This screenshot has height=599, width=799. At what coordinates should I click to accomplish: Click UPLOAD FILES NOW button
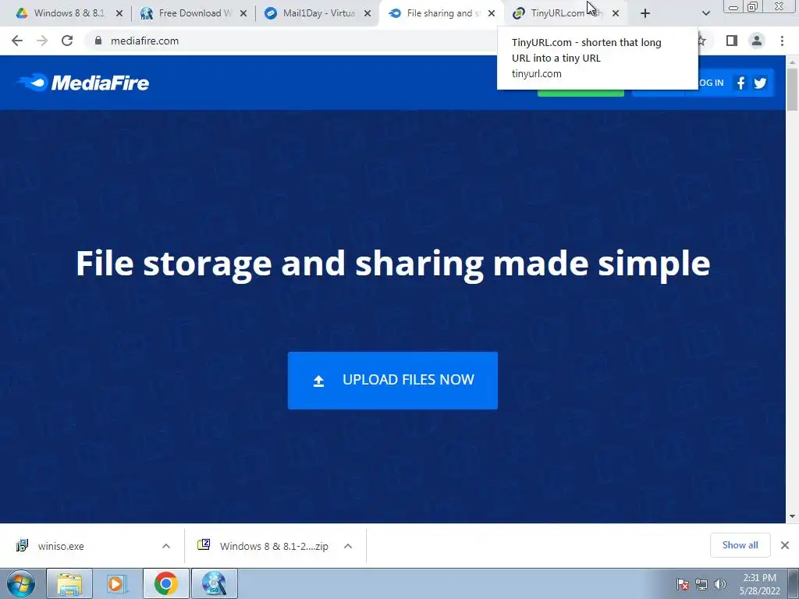(392, 380)
